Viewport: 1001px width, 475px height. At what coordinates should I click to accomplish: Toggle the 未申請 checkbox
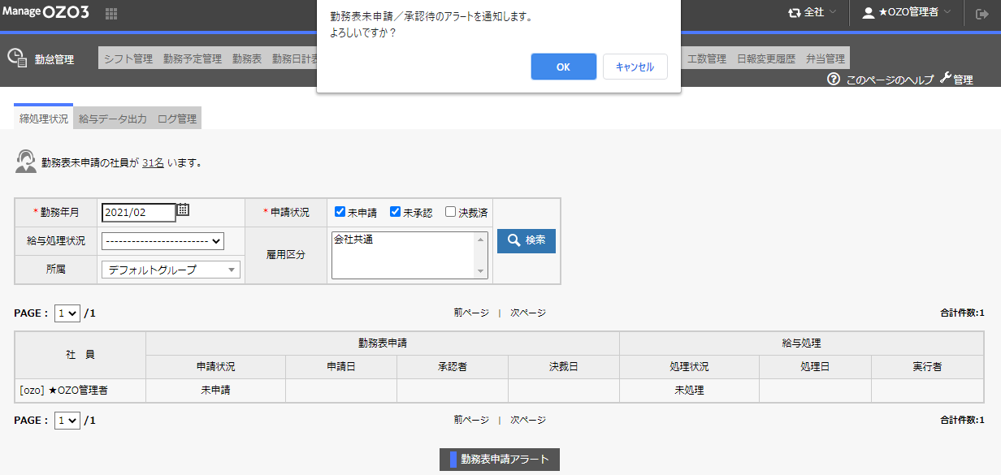pyautogui.click(x=340, y=212)
